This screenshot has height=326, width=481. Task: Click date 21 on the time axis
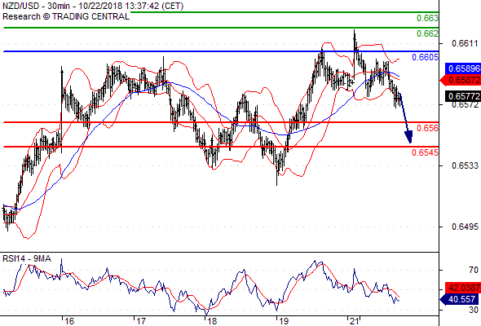click(x=355, y=321)
